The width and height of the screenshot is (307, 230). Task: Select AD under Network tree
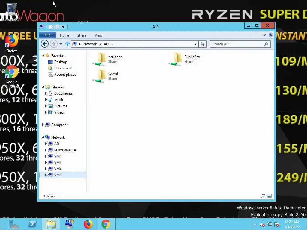56,143
